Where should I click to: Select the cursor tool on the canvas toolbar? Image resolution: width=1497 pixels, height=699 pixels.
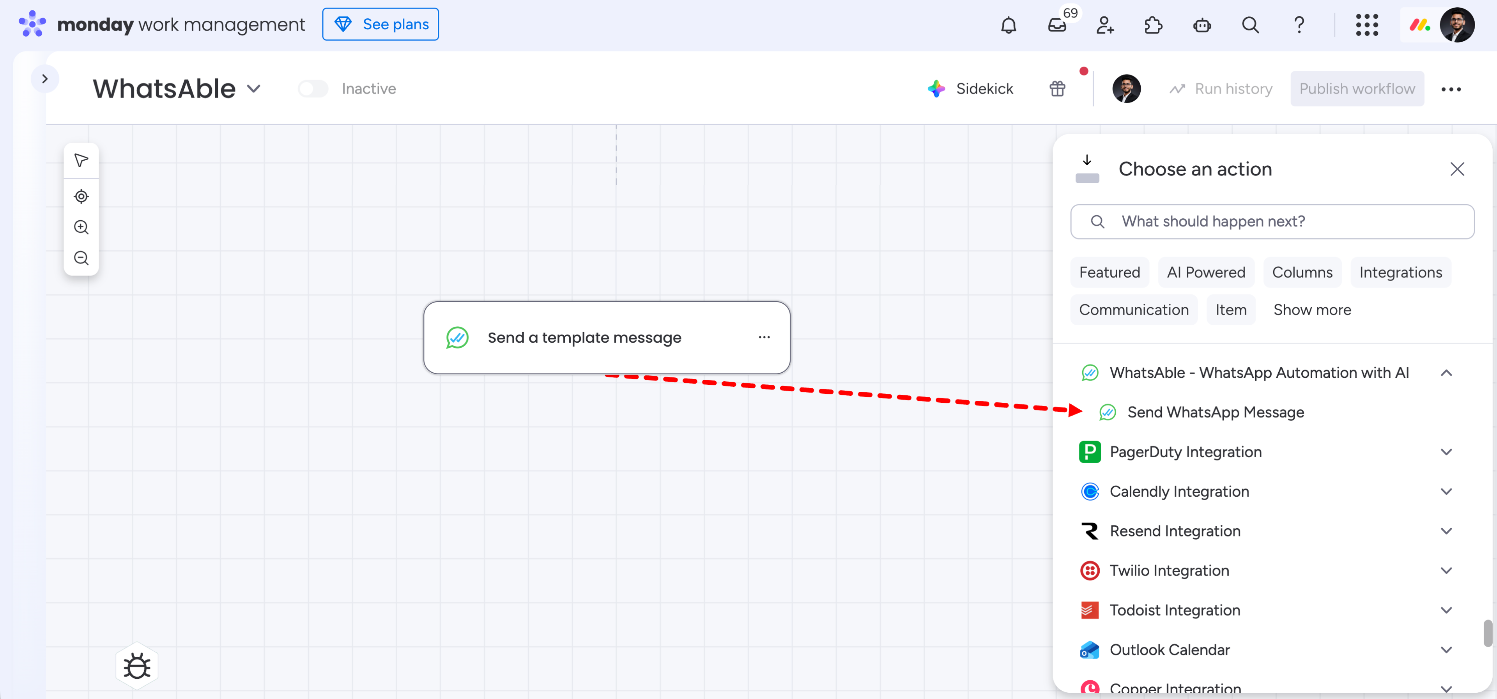pos(81,160)
